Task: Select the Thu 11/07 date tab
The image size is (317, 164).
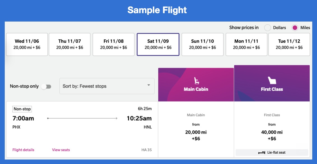Action: 70,44
